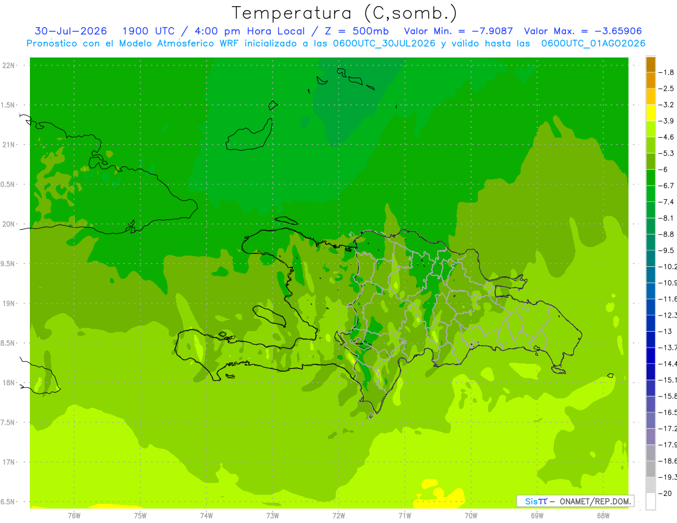Click the '72W' longitude label
The width and height of the screenshot is (677, 523).
click(x=338, y=515)
